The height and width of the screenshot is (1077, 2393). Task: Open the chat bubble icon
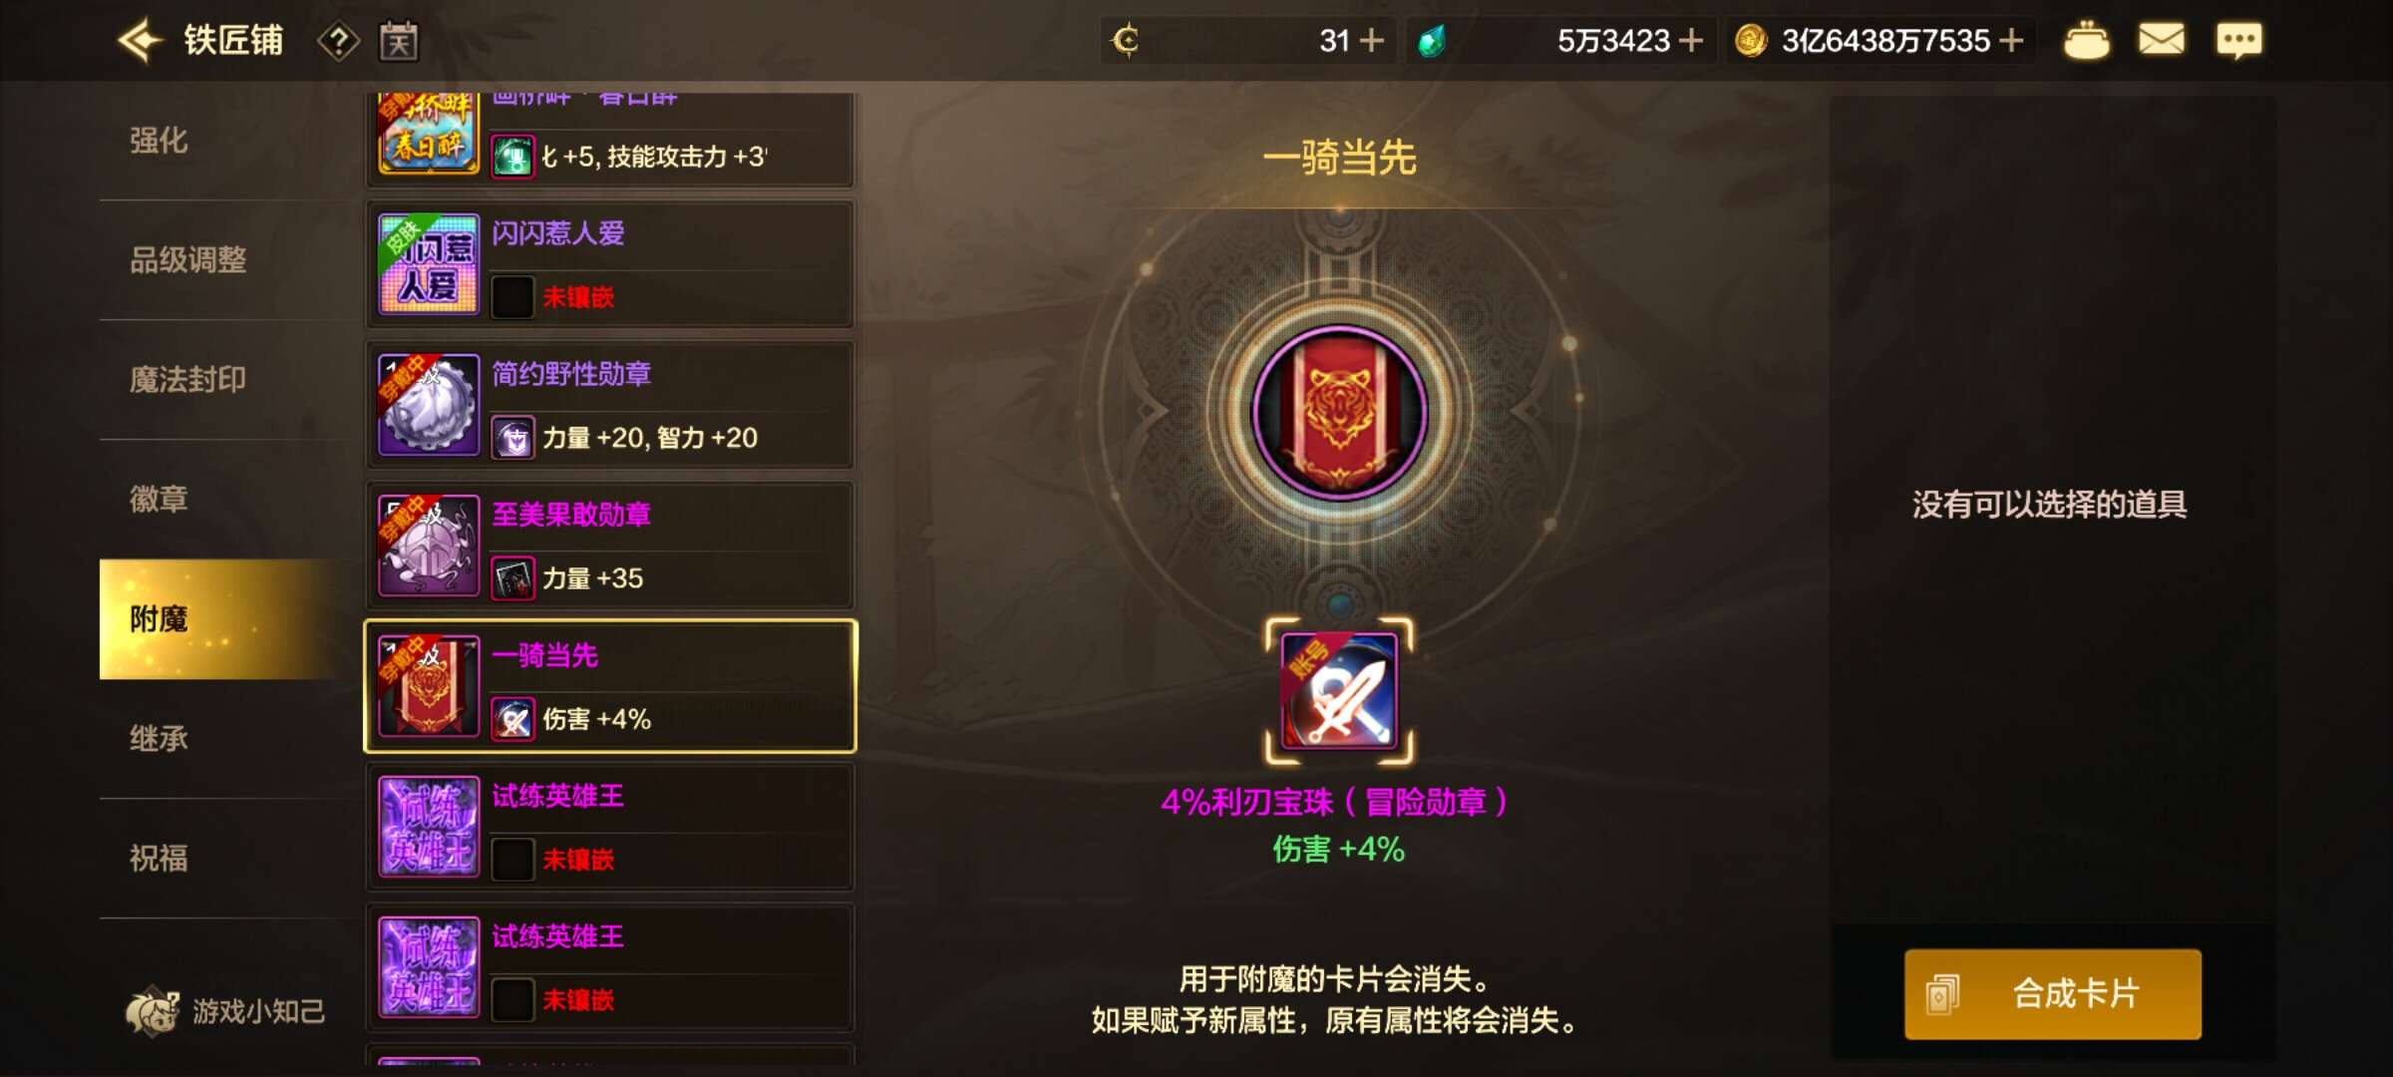pyautogui.click(x=2238, y=41)
